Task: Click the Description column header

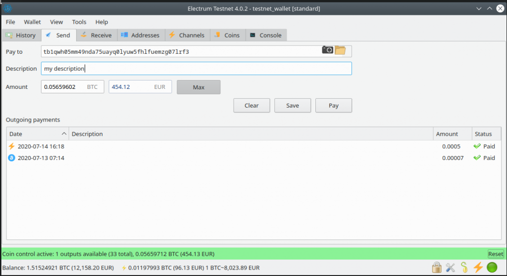Action: pyautogui.click(x=251, y=134)
